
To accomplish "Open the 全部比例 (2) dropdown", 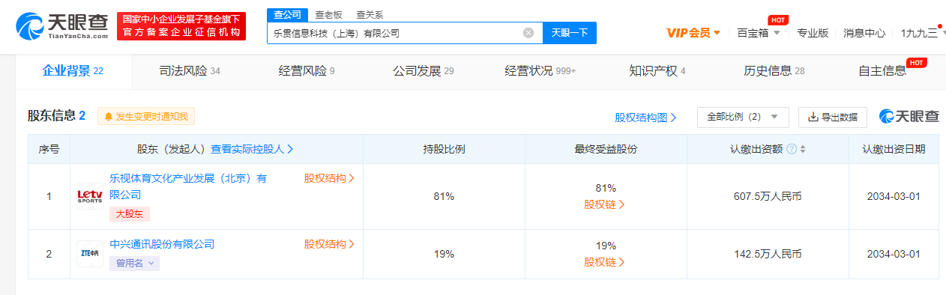I will coord(743,117).
